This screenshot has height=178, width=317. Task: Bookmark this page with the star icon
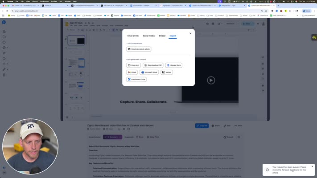click(x=266, y=11)
